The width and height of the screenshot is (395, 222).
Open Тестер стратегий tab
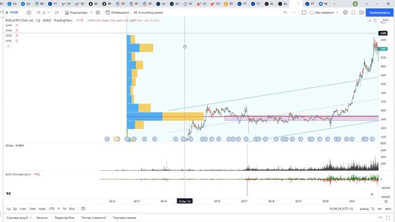[x=93, y=218]
